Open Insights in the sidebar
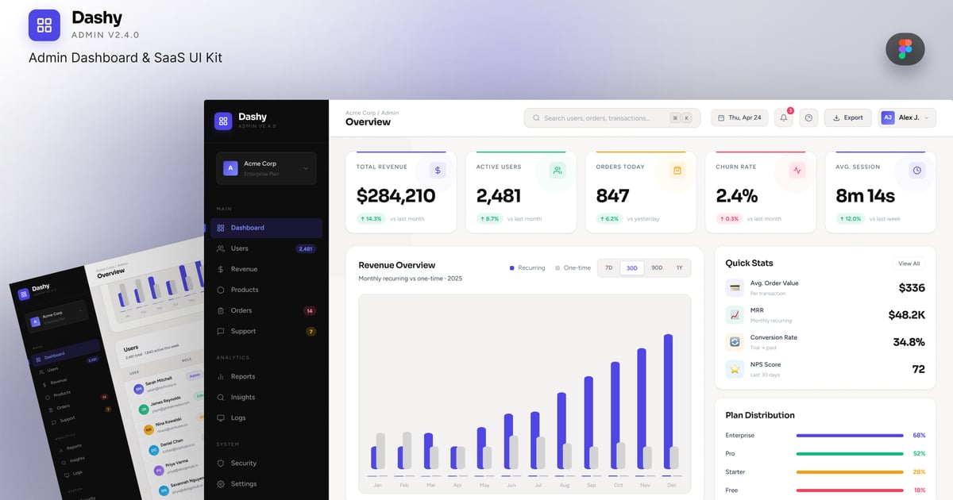This screenshot has width=953, height=500. click(266, 397)
